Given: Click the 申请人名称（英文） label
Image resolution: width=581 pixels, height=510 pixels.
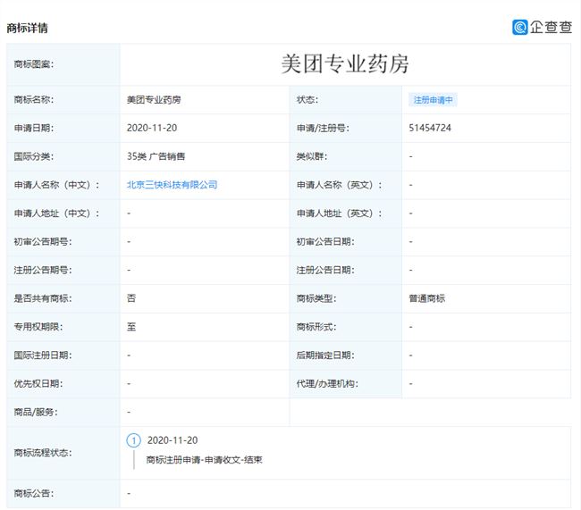Looking at the screenshot, I should coord(339,185).
